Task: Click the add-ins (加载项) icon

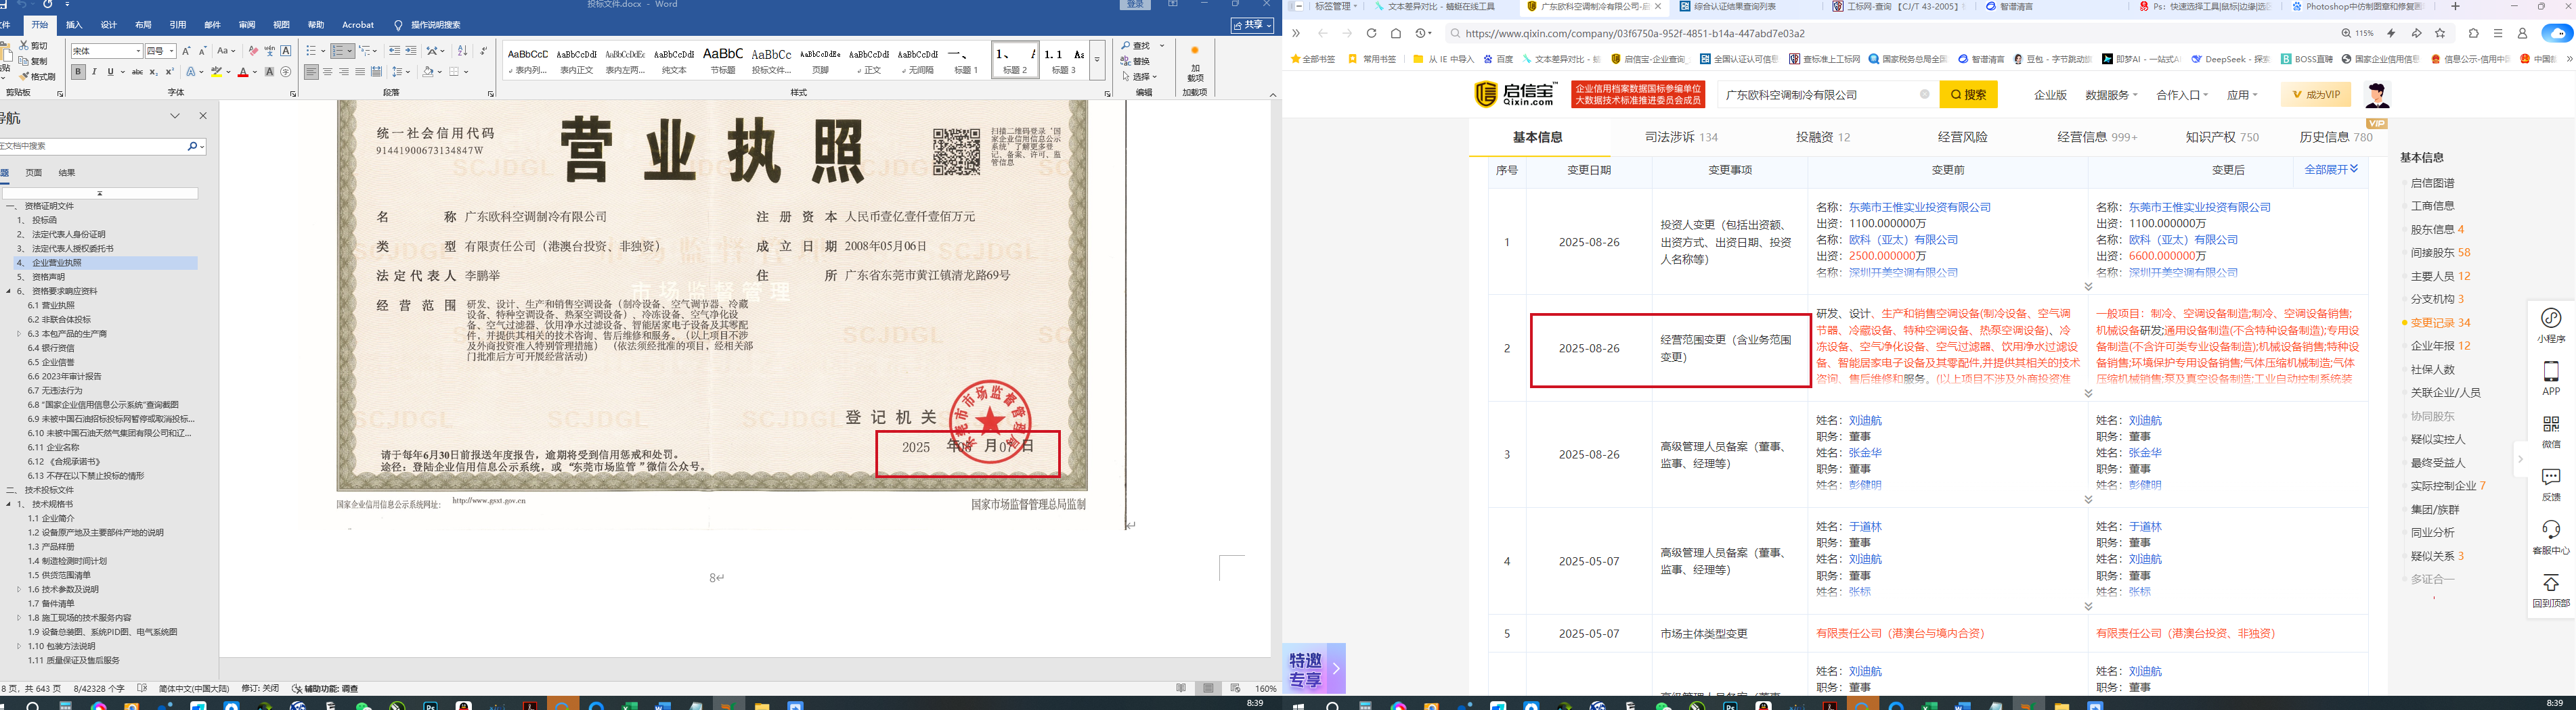Action: click(1194, 62)
